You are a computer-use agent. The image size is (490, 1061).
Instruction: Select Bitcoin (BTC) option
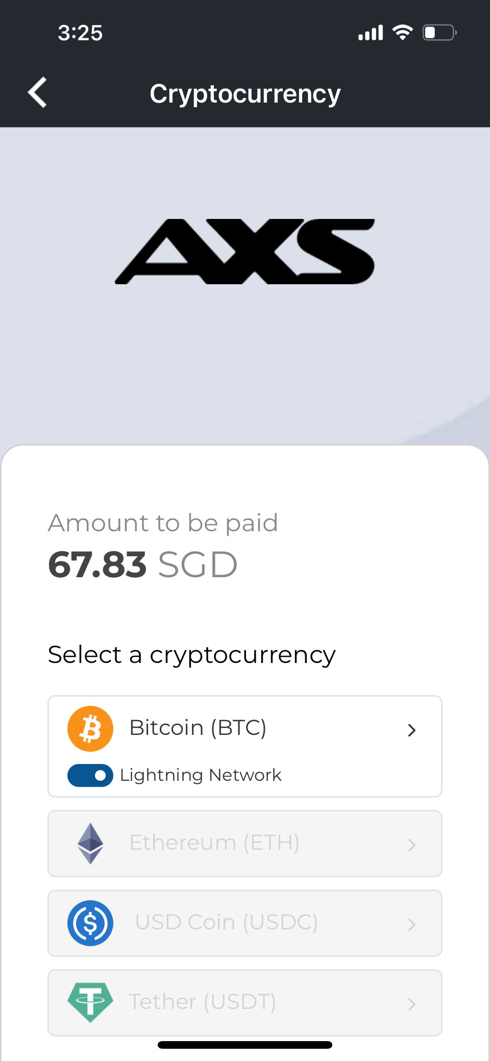(x=198, y=728)
